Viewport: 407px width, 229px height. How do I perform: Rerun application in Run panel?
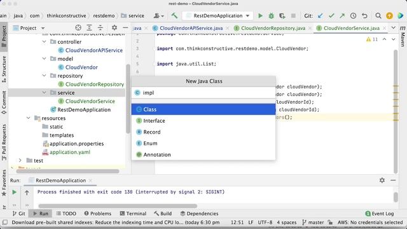14,192
